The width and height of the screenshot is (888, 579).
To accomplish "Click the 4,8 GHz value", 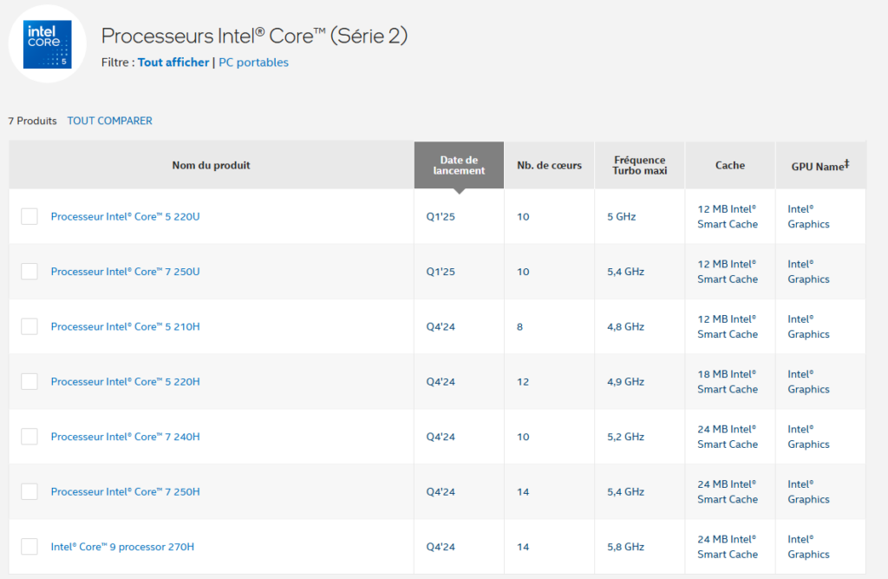I will 626,326.
